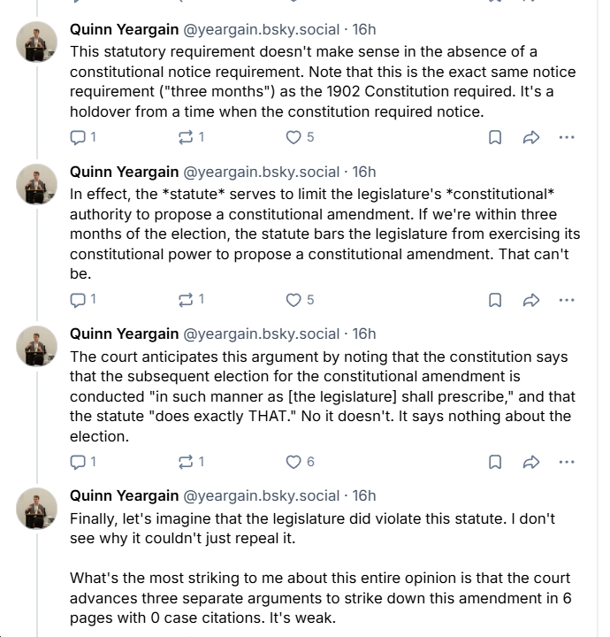Reply to "The court anticipates" post

click(x=78, y=462)
